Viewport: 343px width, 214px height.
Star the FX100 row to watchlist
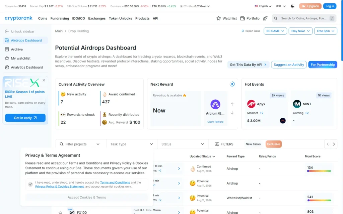[x=60, y=212]
